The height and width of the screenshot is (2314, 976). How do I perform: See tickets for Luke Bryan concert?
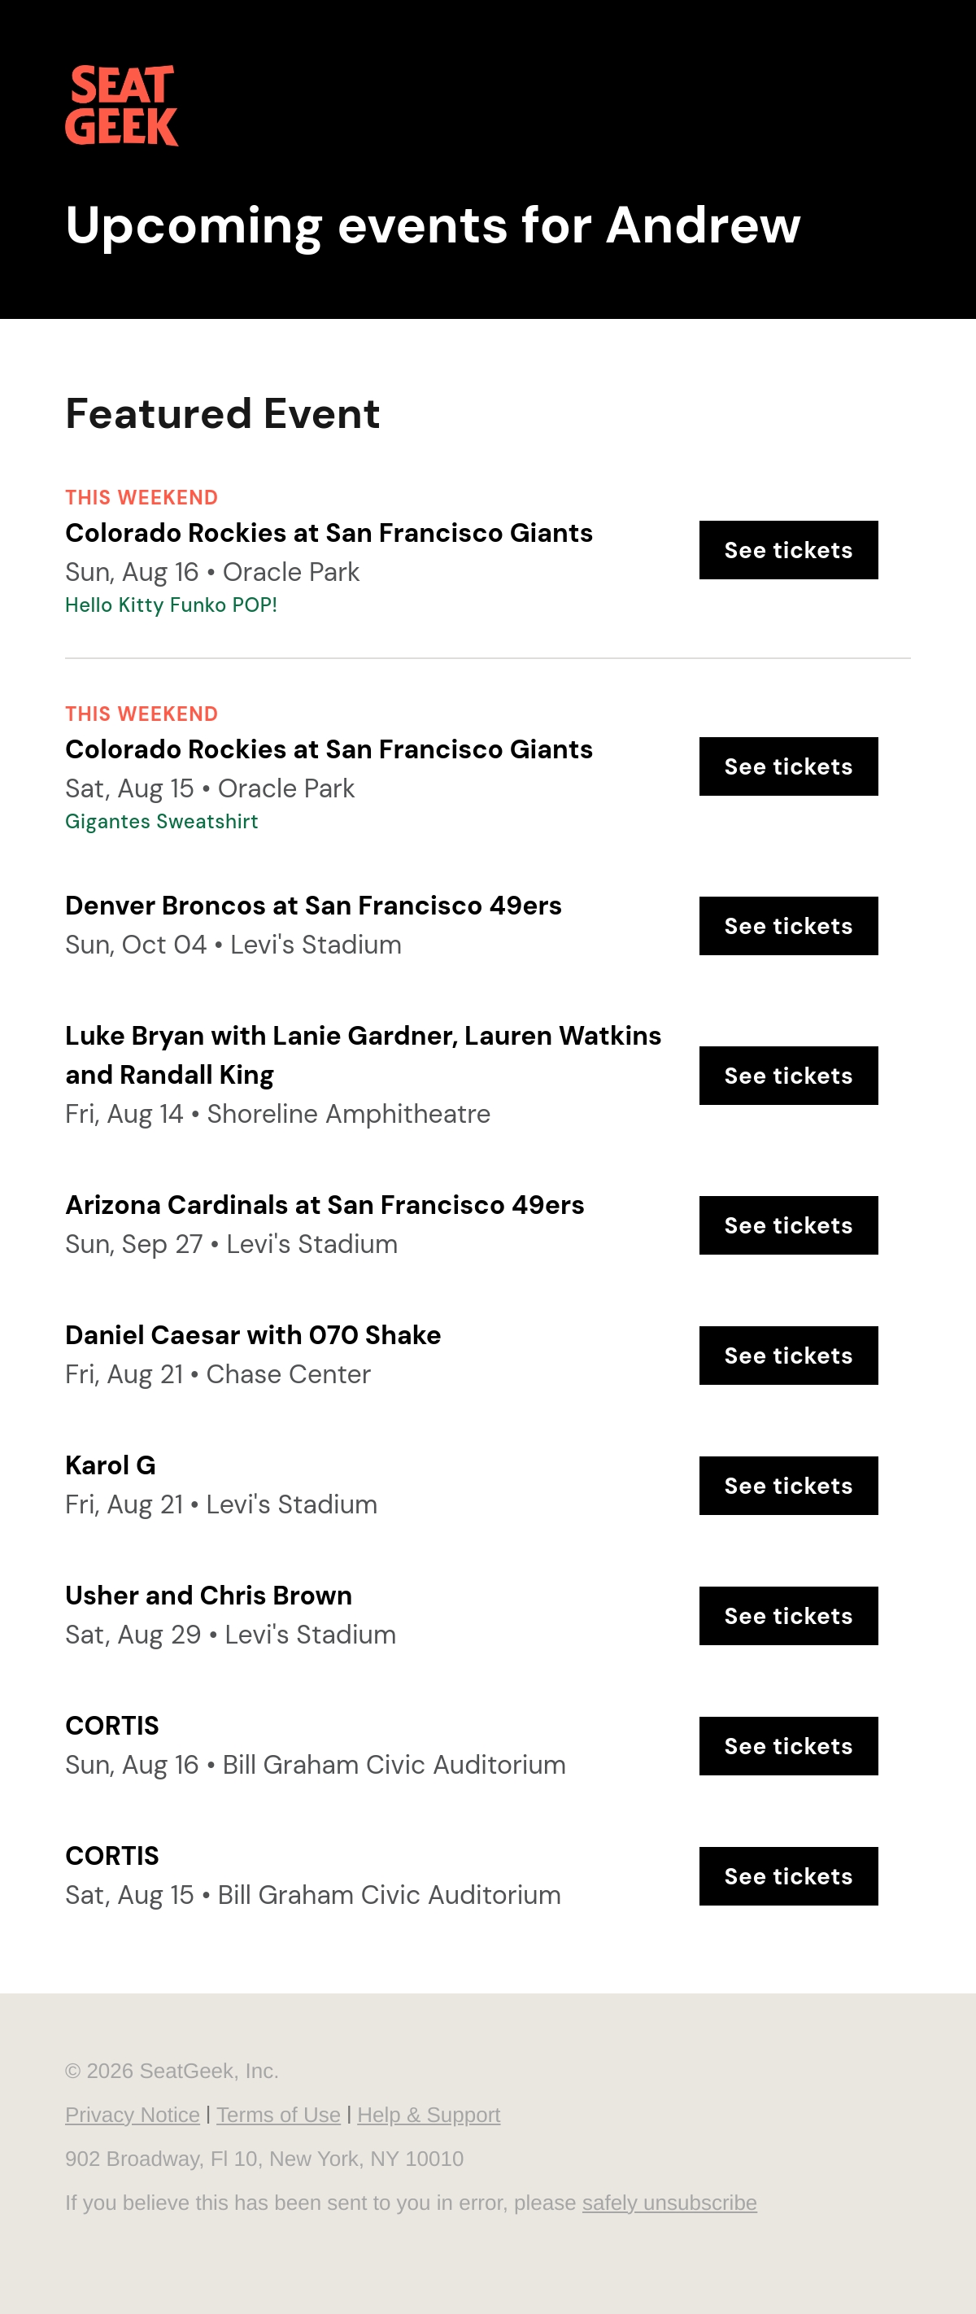tap(788, 1076)
